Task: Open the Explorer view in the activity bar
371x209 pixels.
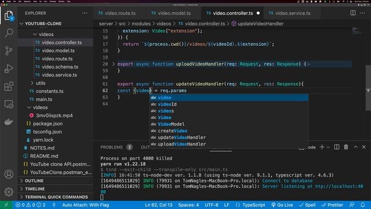Action: tap(9, 16)
